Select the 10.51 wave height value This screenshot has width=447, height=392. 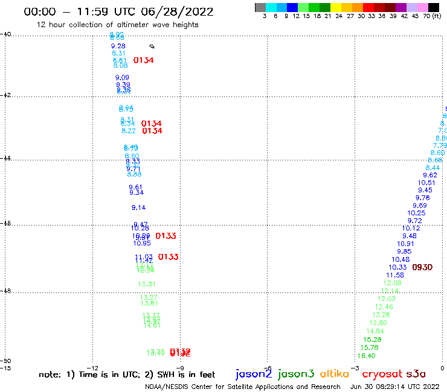426,183
